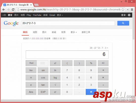Click calculator digit 9 key
Screen dimensions: 136x103
pos(91,70)
